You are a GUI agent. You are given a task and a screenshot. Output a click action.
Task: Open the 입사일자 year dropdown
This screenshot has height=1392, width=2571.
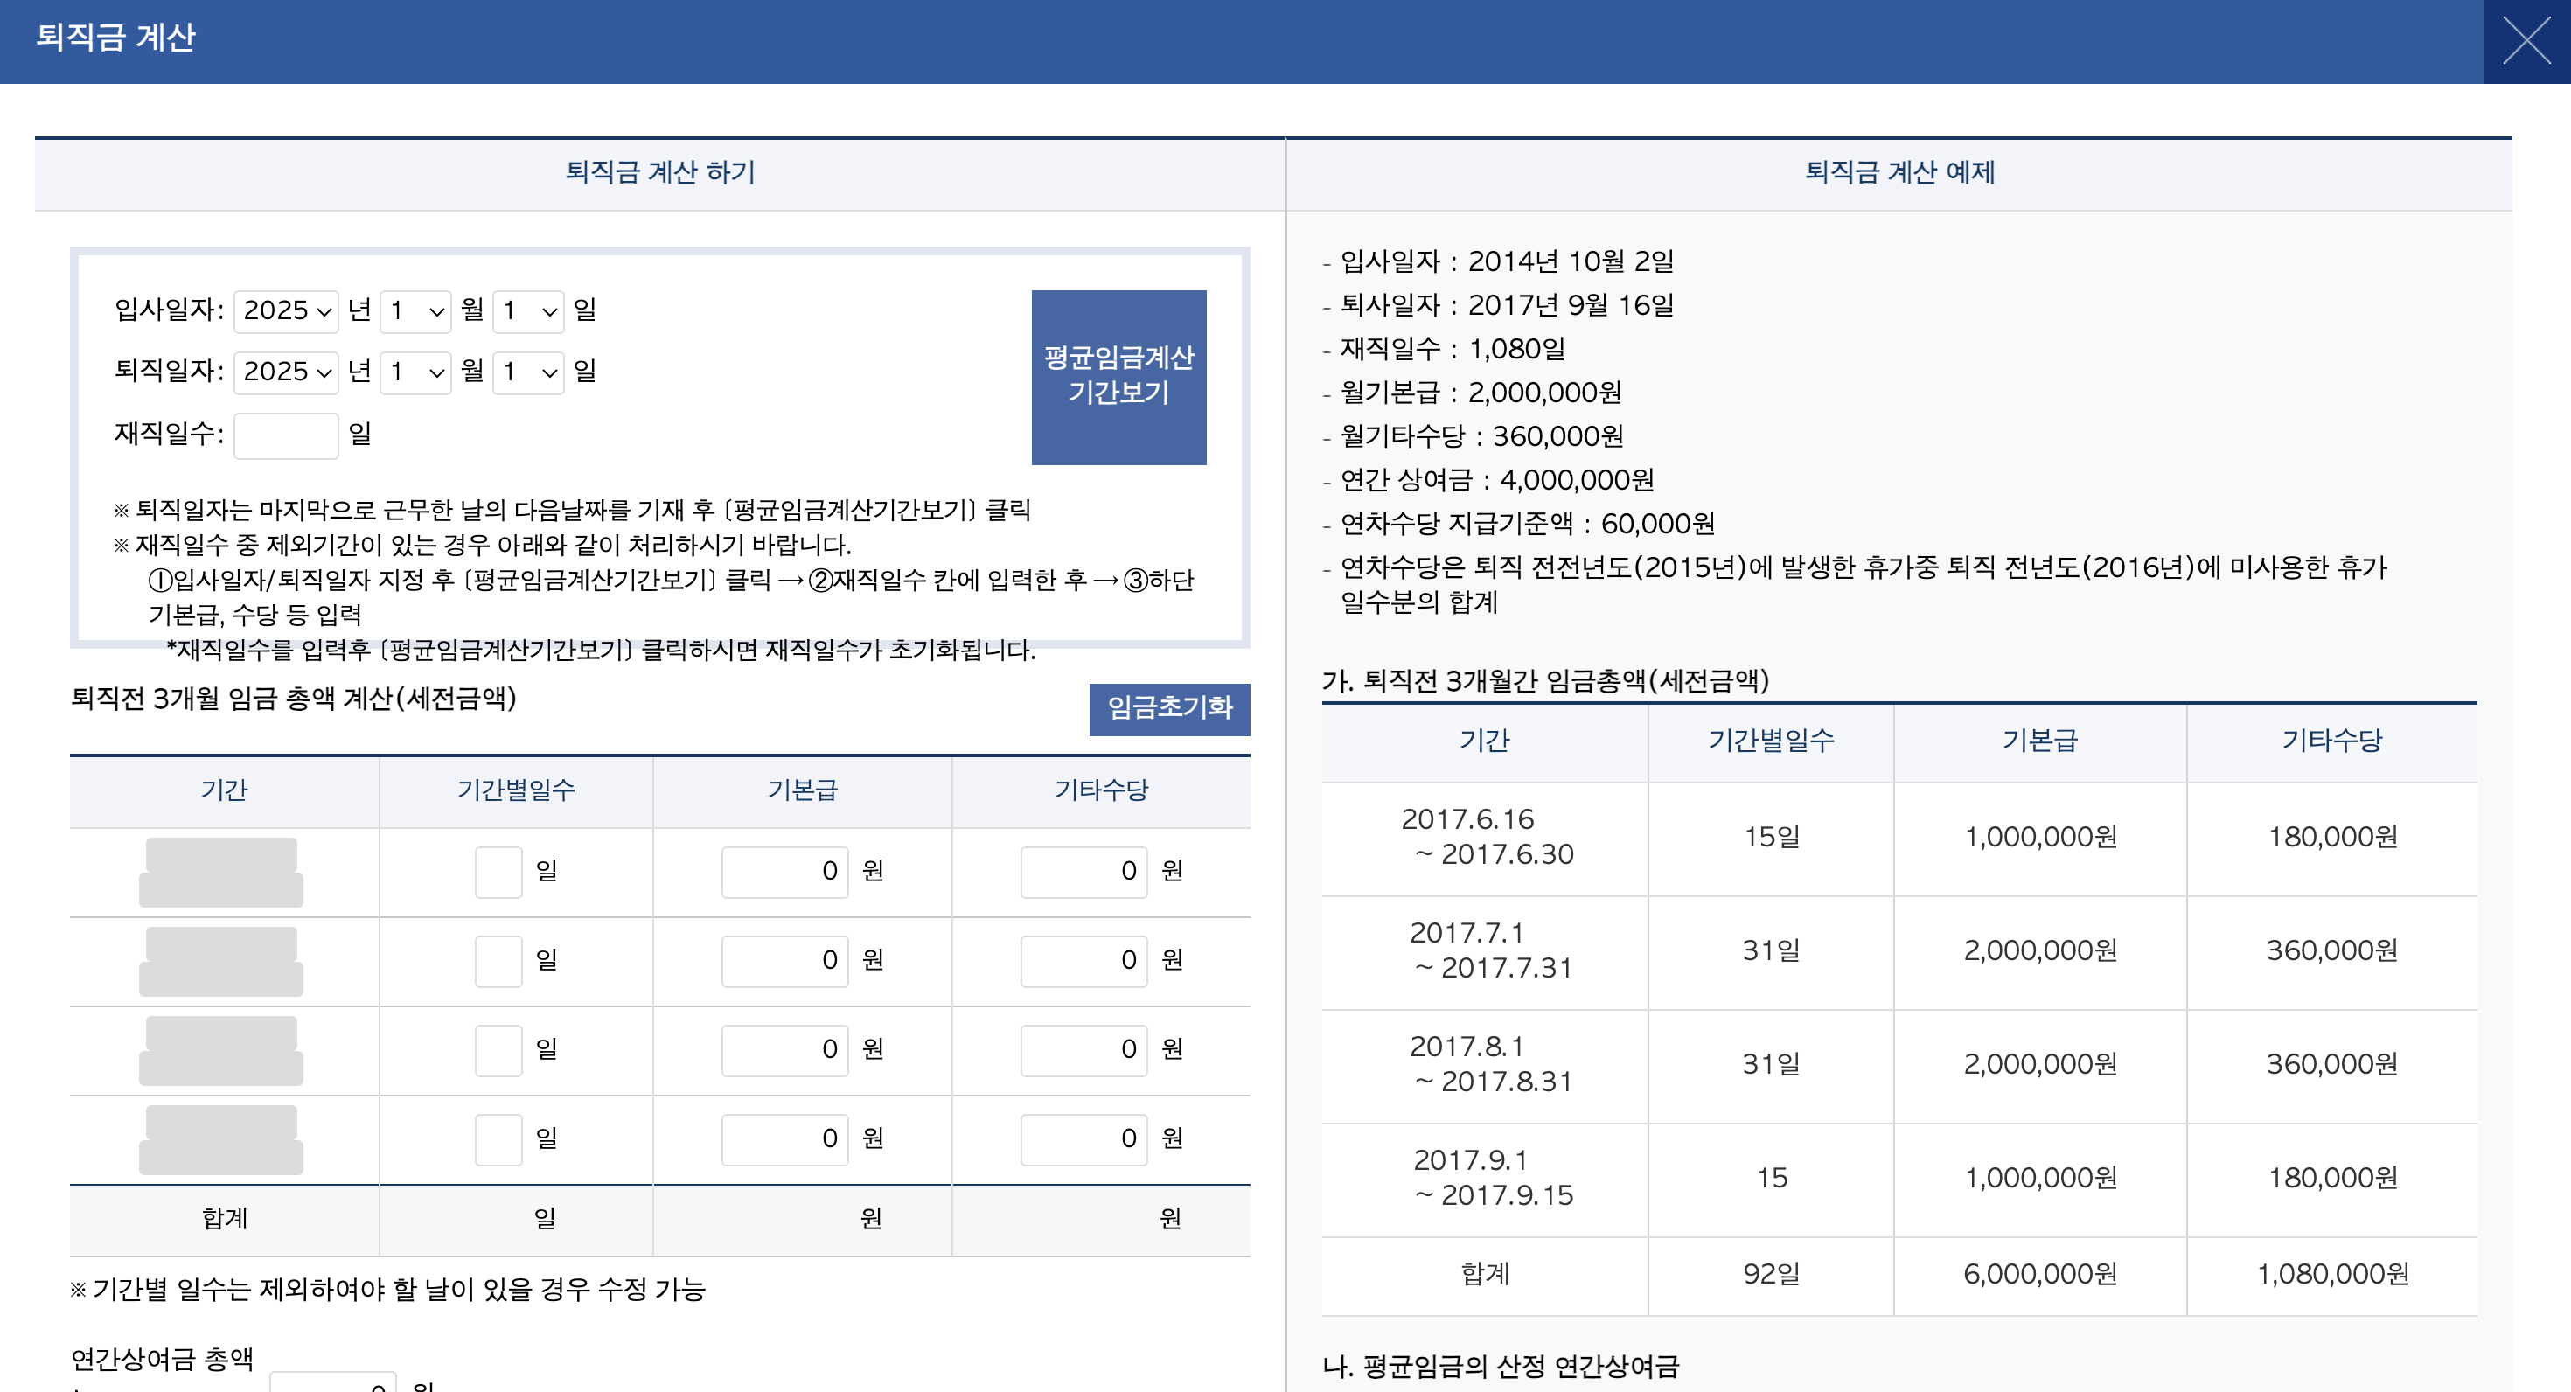(284, 310)
